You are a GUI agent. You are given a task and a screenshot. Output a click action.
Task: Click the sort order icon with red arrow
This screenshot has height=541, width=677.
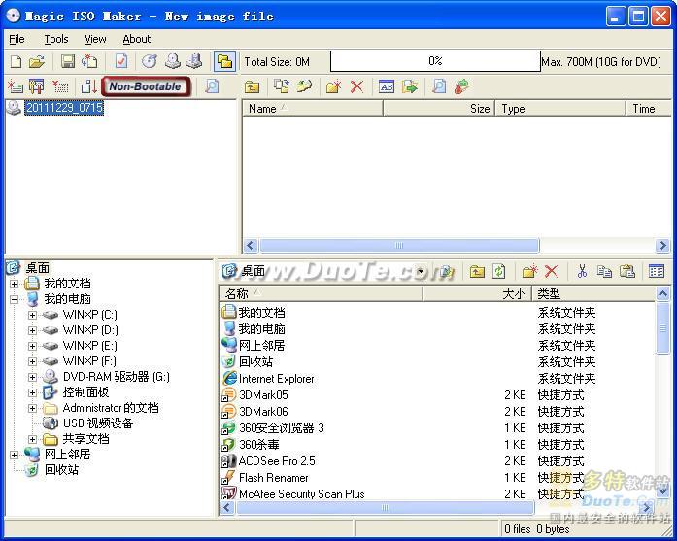89,86
